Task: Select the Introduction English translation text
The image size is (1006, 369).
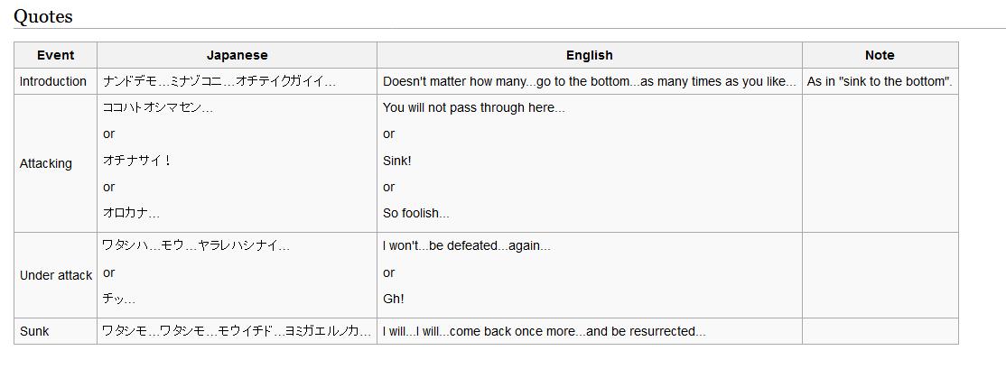Action: tap(589, 81)
